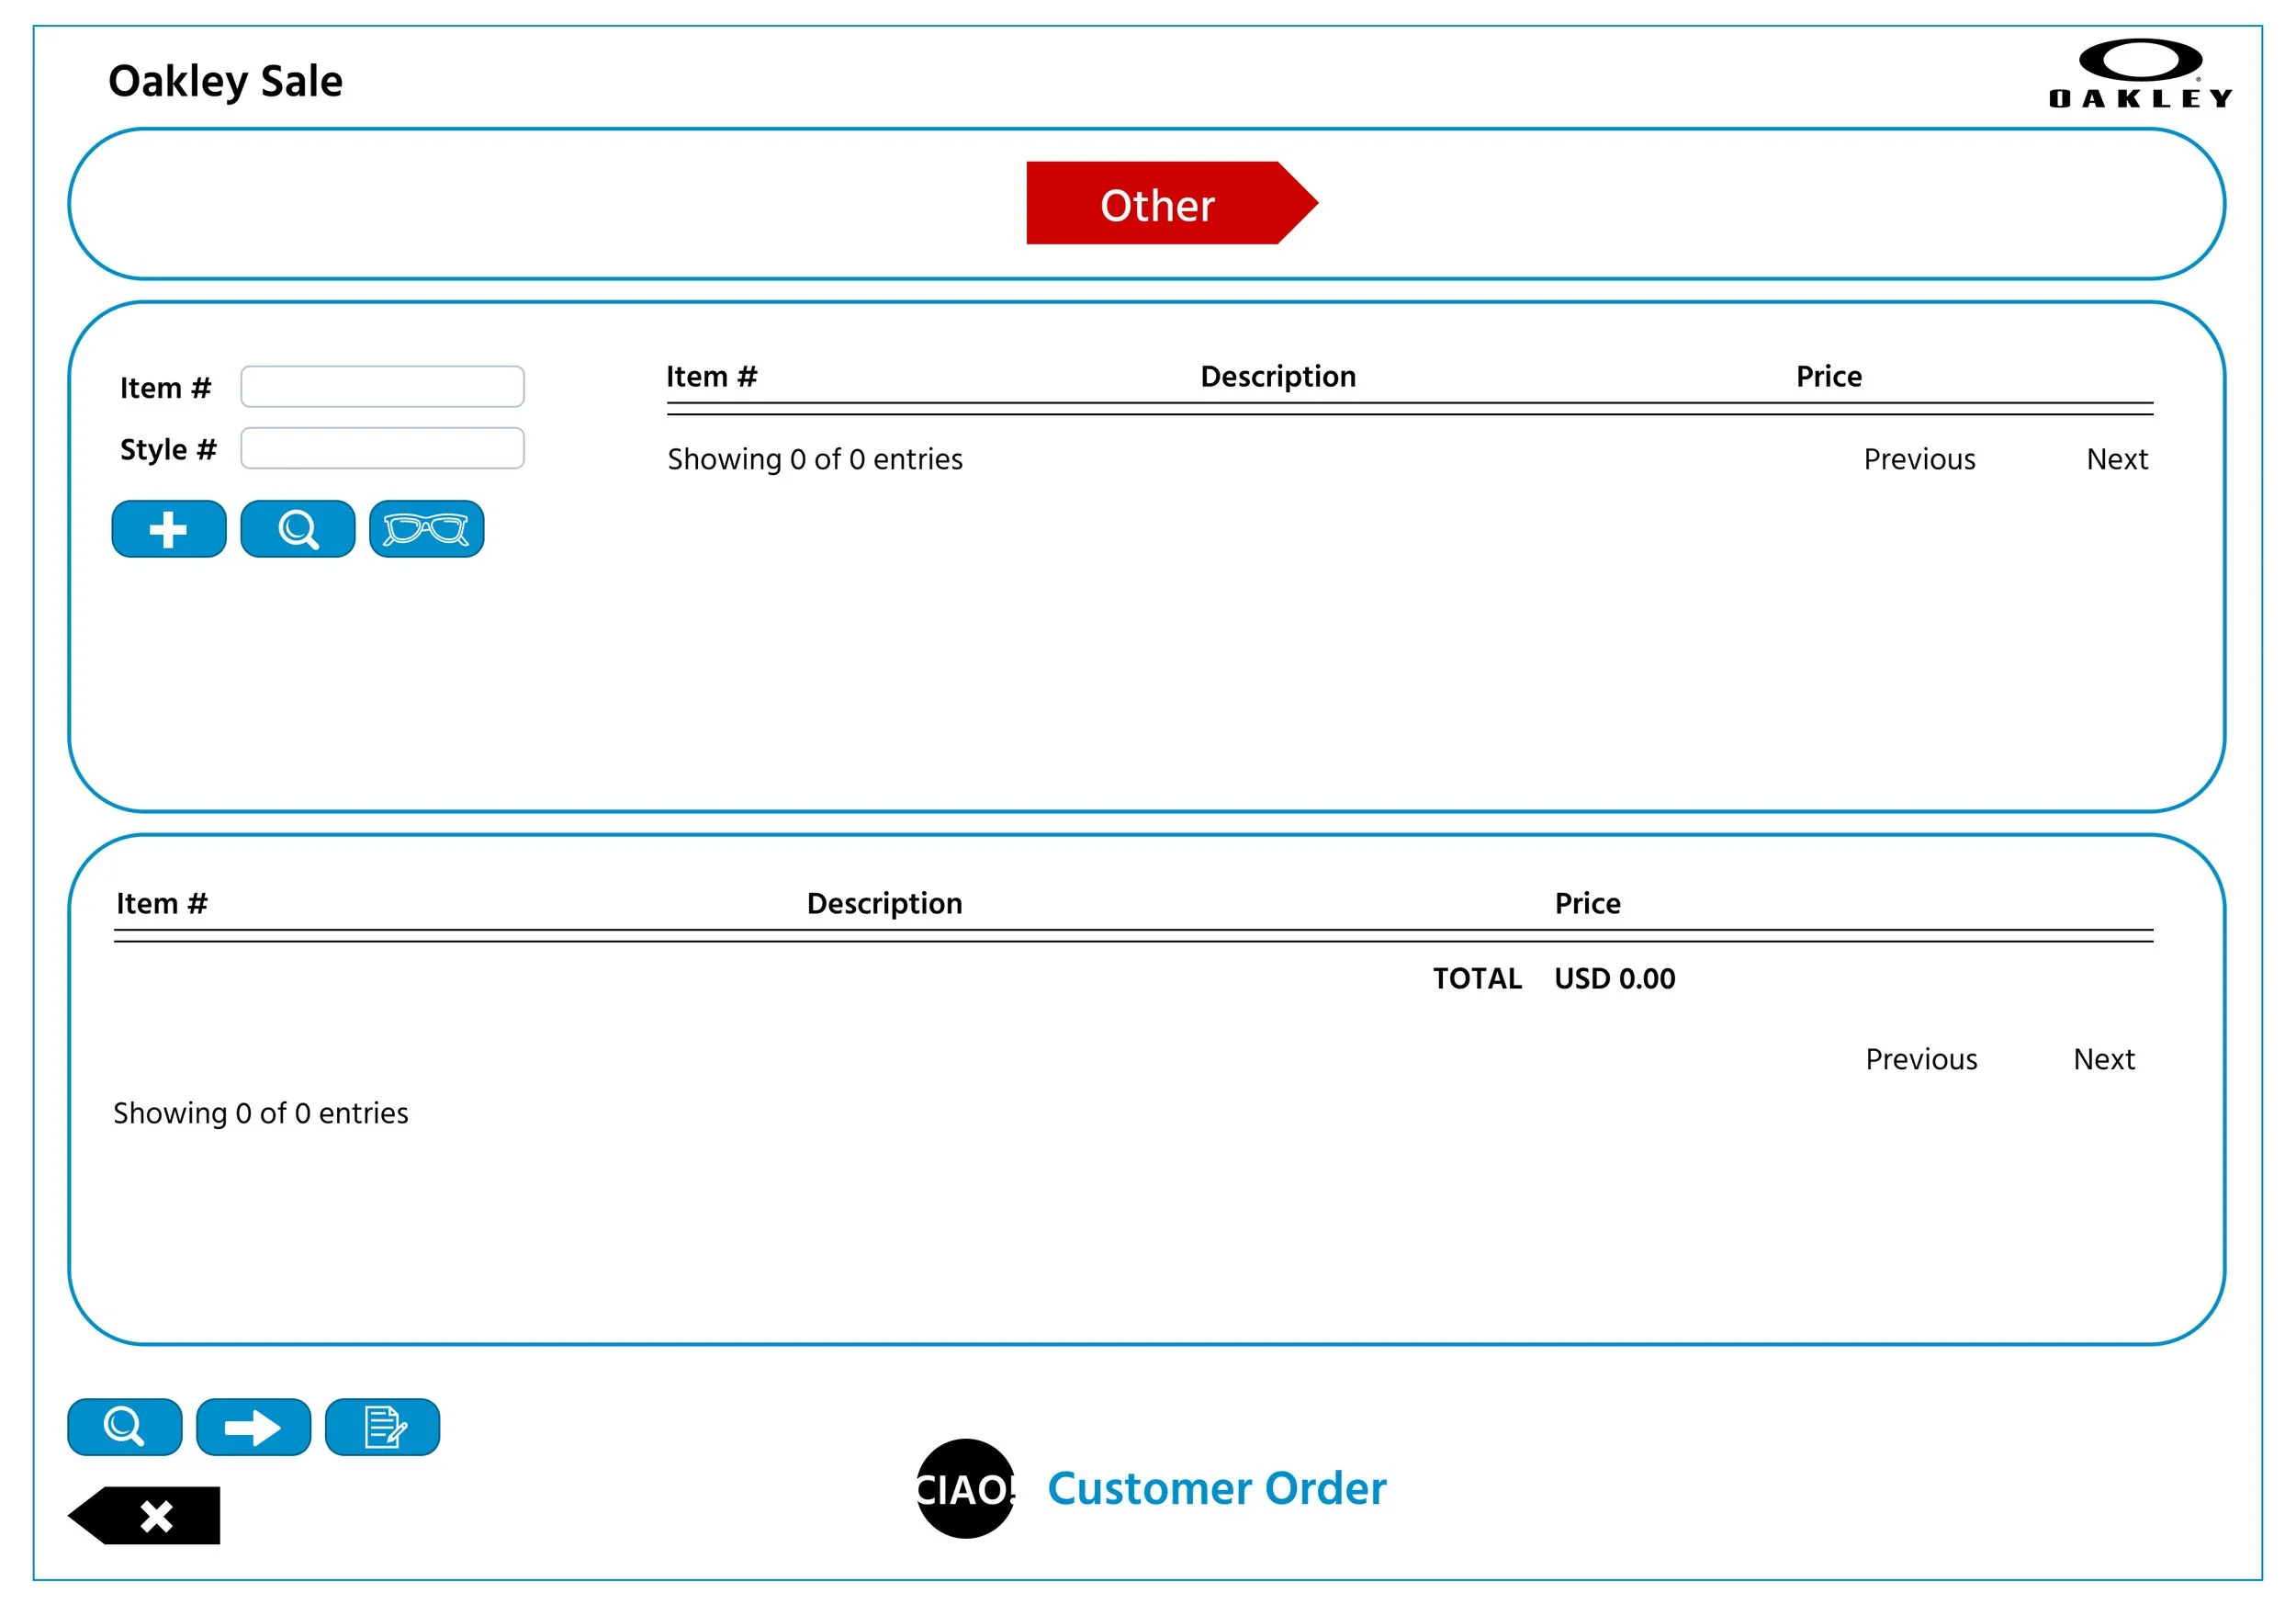
Task: Click Previous in upper results table
Action: (x=1918, y=459)
